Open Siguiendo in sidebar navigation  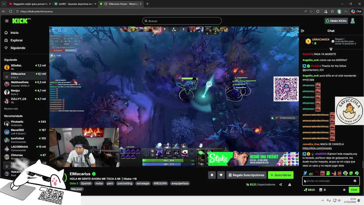pos(15,48)
